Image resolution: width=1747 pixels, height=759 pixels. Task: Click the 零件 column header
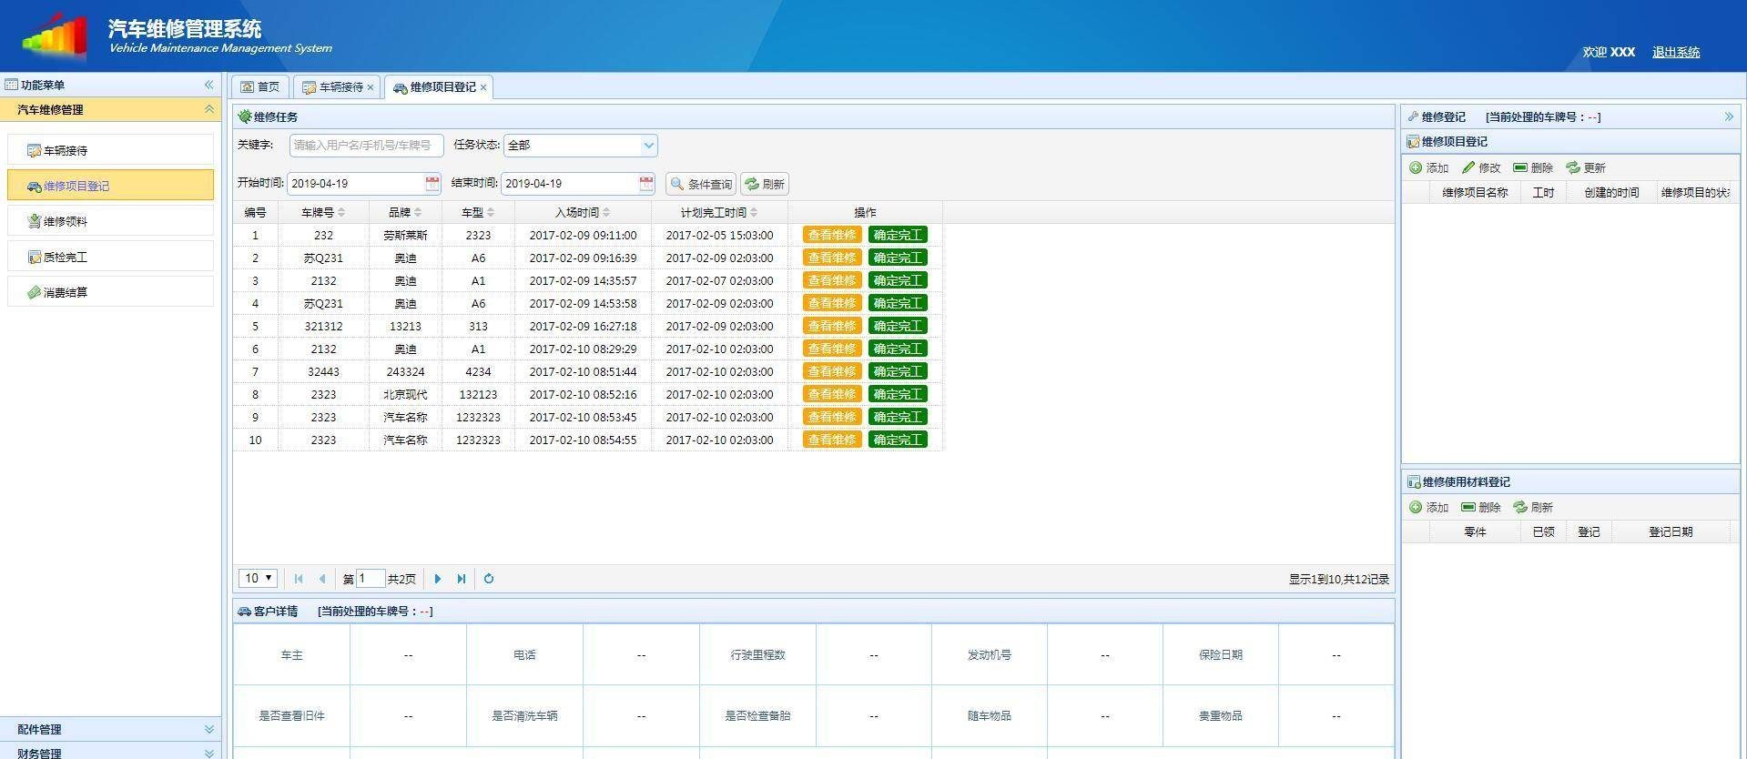[1475, 531]
